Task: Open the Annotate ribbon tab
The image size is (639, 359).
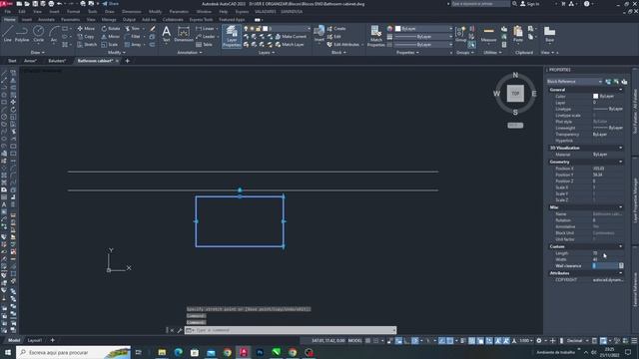Action: point(46,20)
